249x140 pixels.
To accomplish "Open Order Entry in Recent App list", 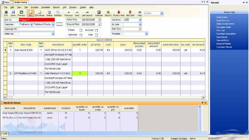I will click(x=222, y=17).
